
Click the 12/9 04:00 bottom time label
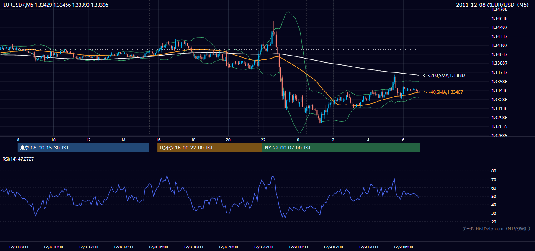(x=368, y=247)
